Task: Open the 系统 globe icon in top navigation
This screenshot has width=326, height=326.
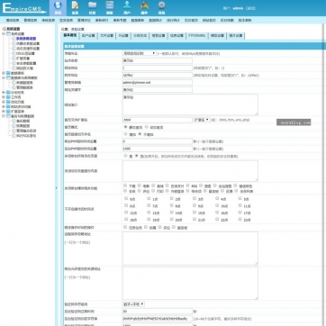Action: tap(58, 7)
